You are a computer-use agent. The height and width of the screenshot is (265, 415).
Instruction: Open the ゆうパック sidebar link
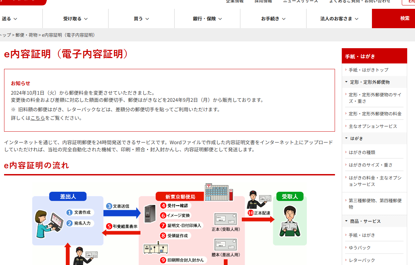point(360,248)
